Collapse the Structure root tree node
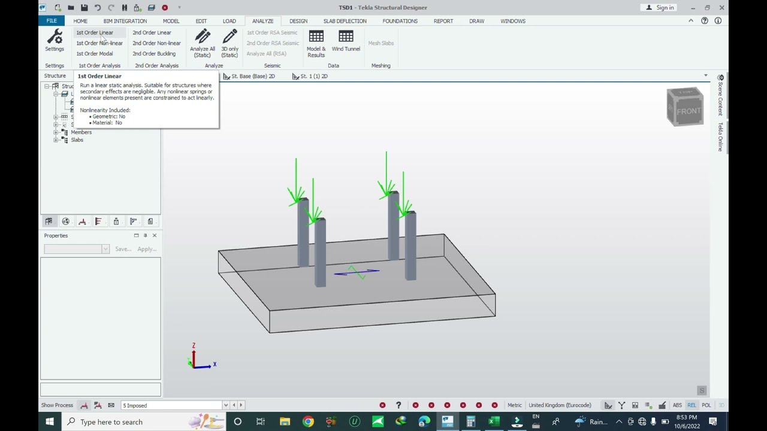767x431 pixels. [47, 86]
